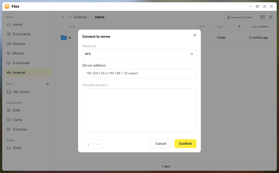Switch to grid view icon
The height and width of the screenshot is (173, 279).
point(271,17)
